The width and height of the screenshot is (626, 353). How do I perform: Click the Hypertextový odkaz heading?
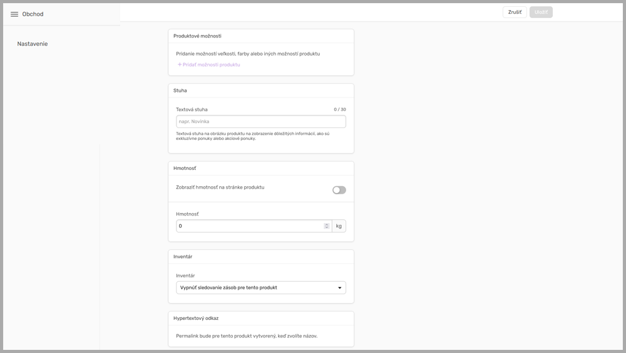195,319
